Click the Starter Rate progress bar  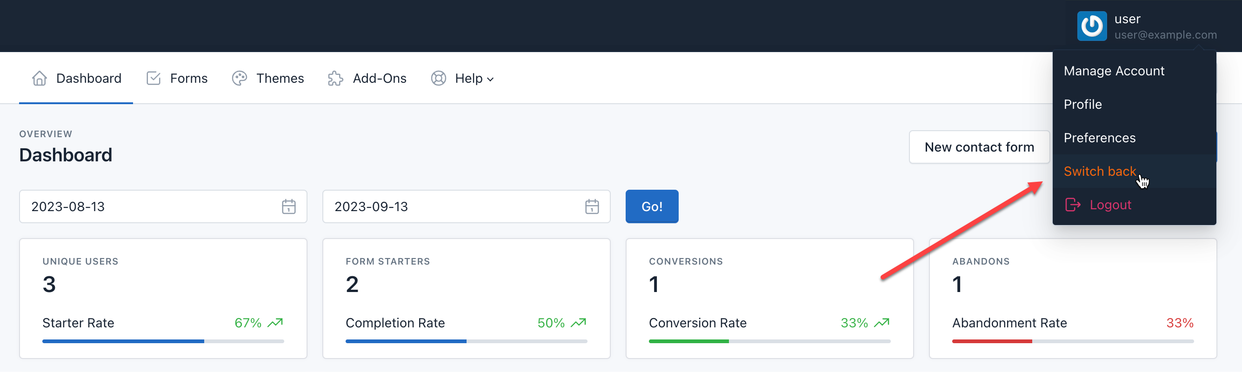tap(163, 341)
